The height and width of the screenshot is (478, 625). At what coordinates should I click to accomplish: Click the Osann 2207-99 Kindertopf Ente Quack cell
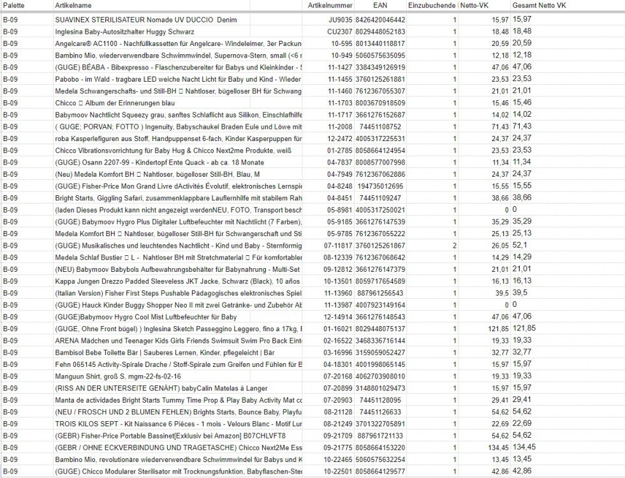pos(159,162)
